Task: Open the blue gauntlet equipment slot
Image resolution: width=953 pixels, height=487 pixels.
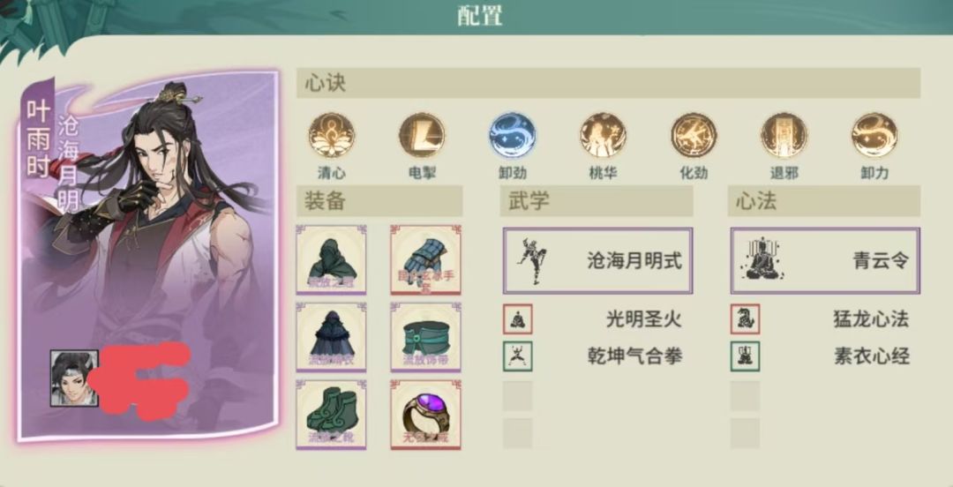Action: coord(425,259)
